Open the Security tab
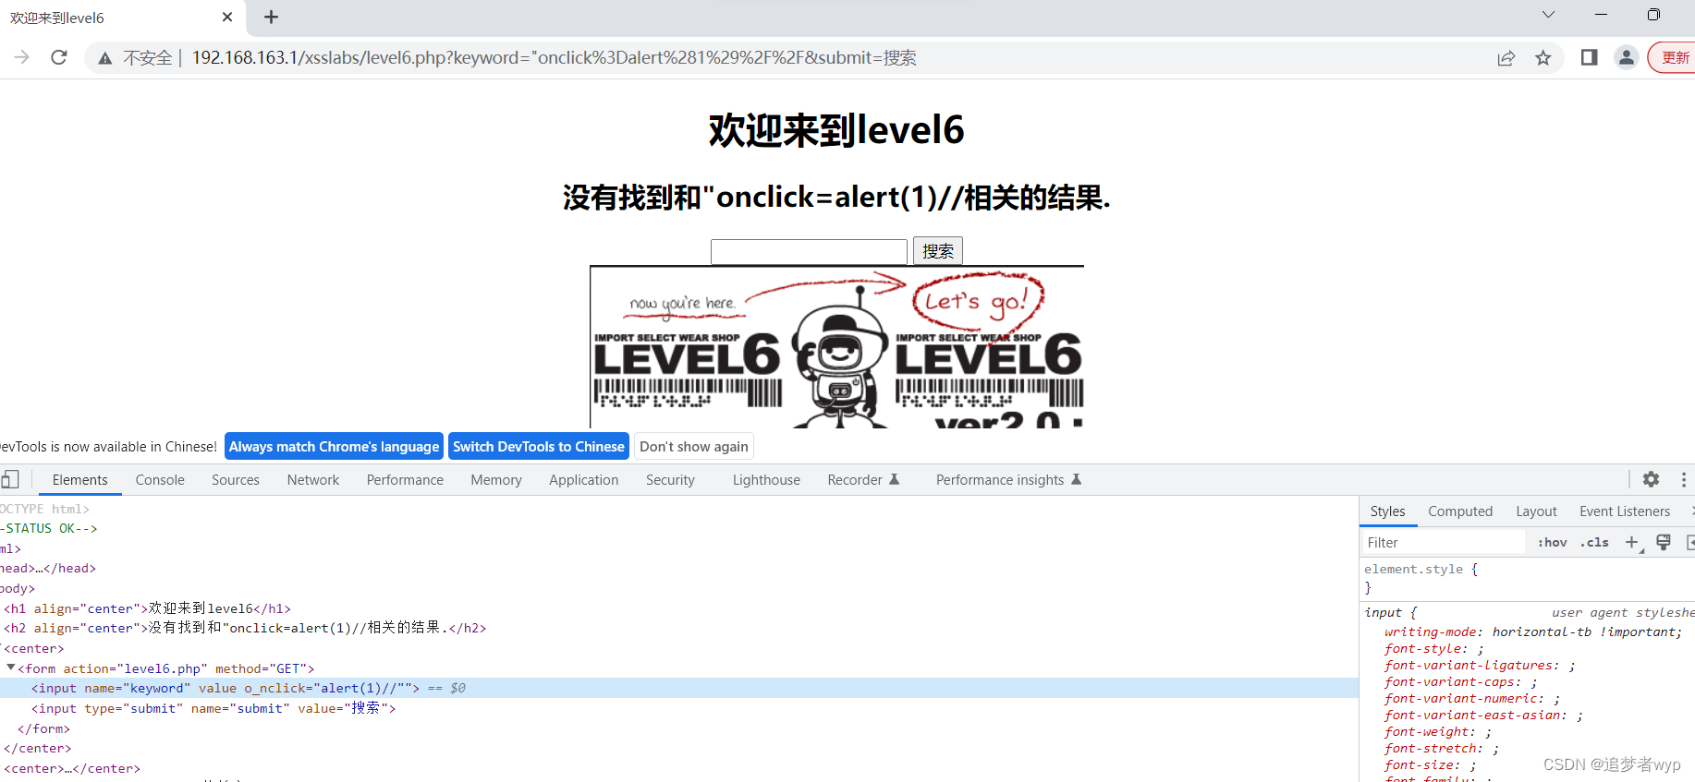1695x782 pixels. [x=670, y=480]
